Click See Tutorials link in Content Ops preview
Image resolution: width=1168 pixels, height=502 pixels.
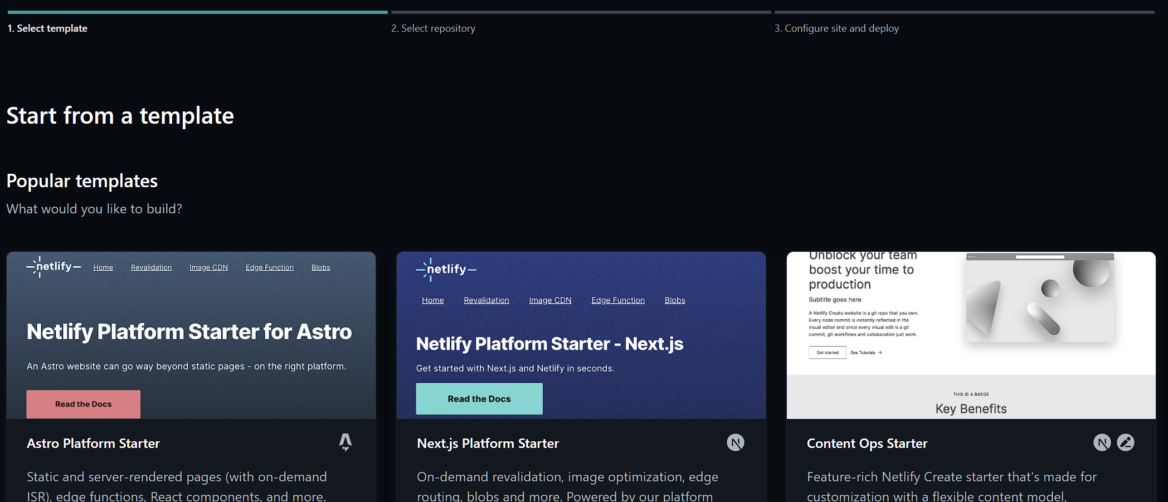pos(866,353)
